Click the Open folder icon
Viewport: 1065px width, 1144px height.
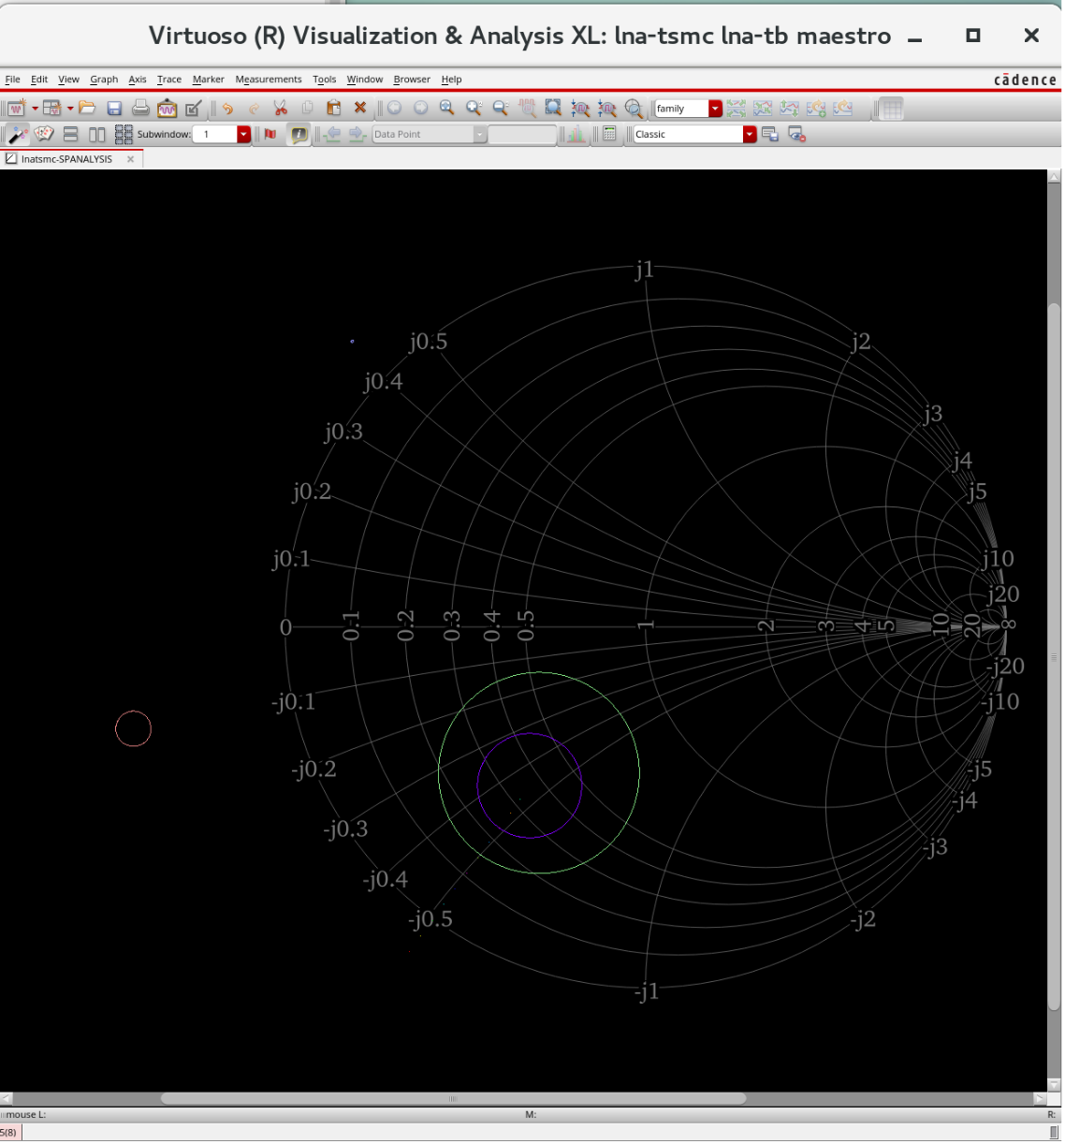[x=87, y=109]
